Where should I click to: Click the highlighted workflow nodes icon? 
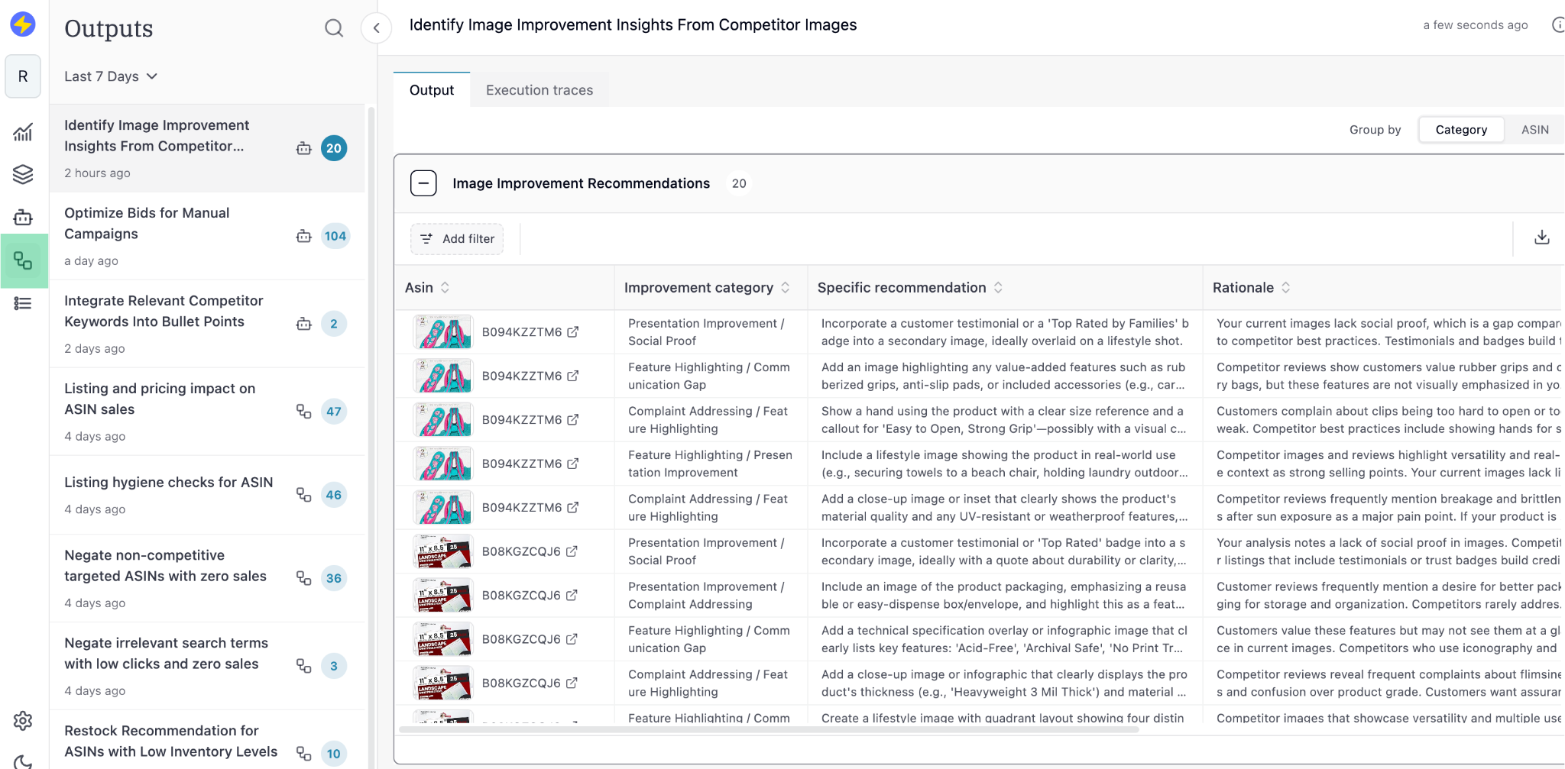(23, 260)
